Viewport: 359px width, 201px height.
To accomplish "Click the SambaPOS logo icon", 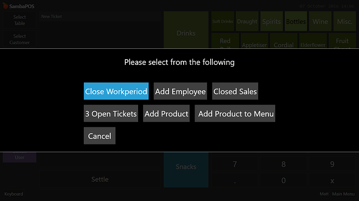I will (x=5, y=6).
